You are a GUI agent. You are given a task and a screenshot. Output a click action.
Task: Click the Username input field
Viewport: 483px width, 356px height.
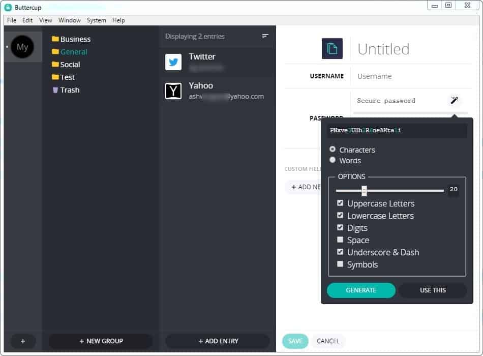pyautogui.click(x=407, y=76)
